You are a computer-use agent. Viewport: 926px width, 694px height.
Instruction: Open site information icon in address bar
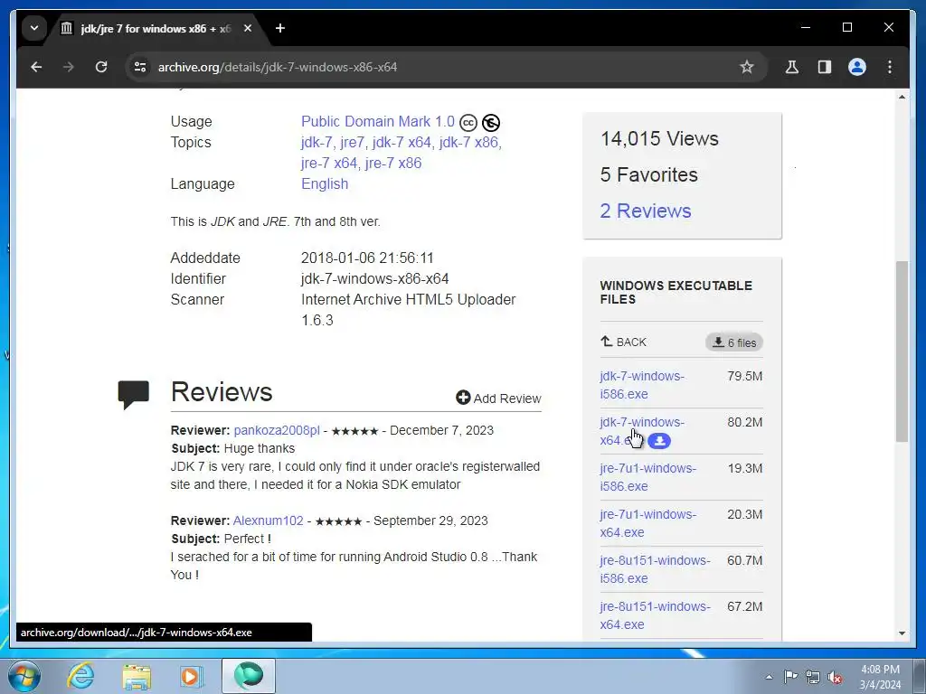point(140,67)
